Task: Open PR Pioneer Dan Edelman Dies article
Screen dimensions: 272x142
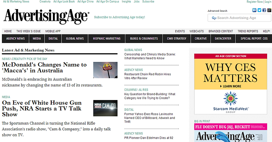Action: (149, 138)
